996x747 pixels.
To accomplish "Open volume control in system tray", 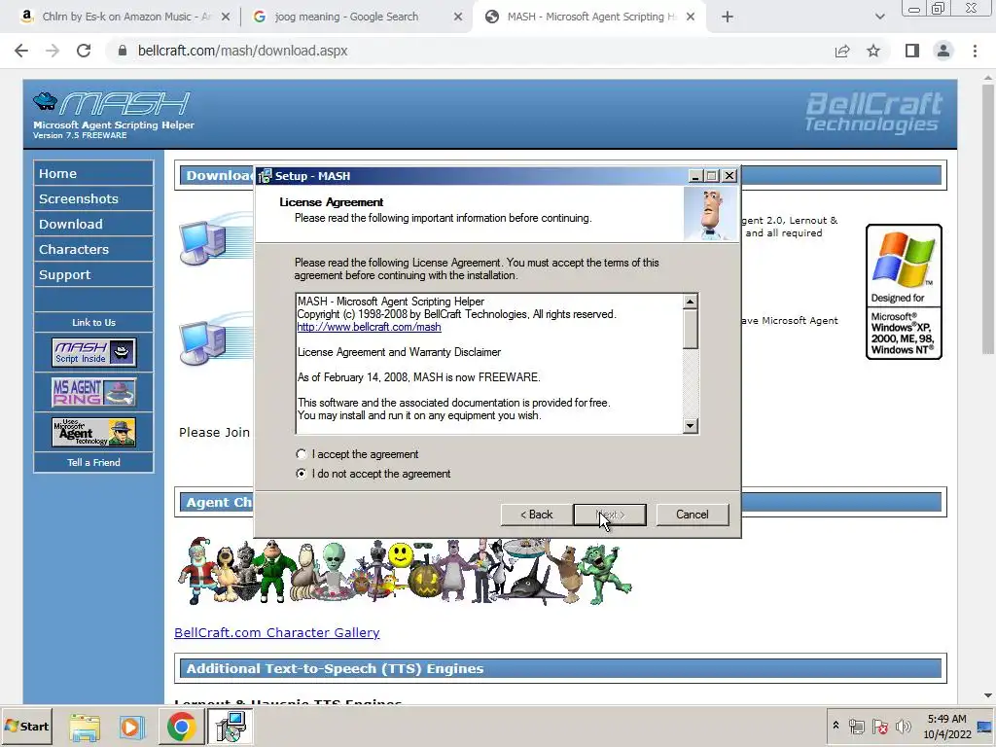I will pyautogui.click(x=903, y=726).
